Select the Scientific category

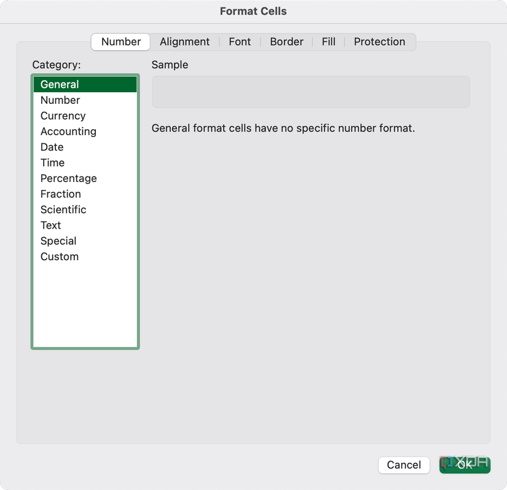pyautogui.click(x=85, y=210)
